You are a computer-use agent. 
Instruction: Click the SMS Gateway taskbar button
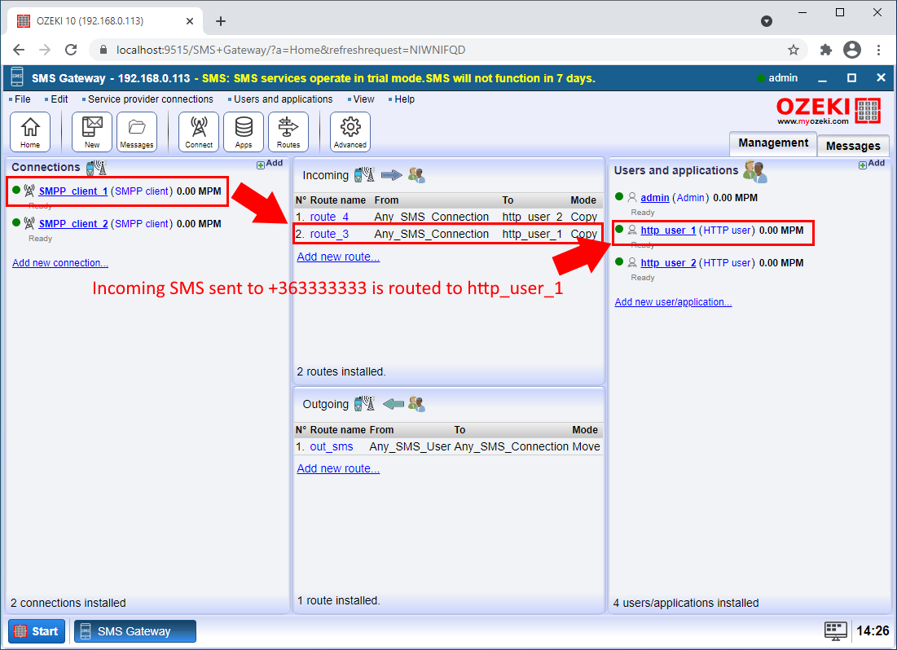[x=135, y=631]
